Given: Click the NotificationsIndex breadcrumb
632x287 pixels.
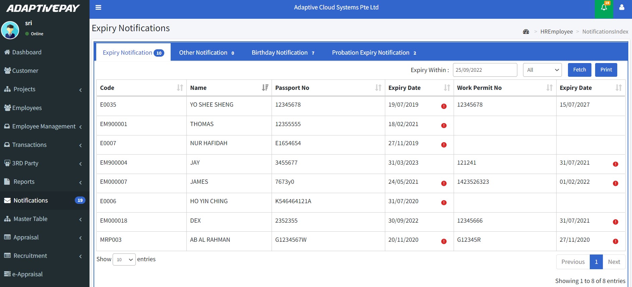Looking at the screenshot, I should (605, 32).
